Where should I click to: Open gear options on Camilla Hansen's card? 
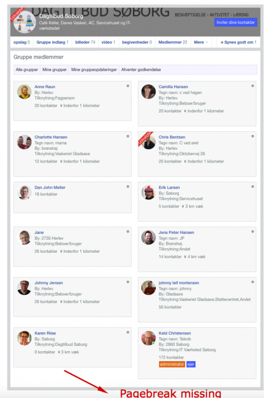pyautogui.click(x=253, y=86)
